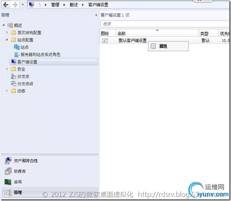
Task: Open the 软件库 workspace
Action: point(20,171)
